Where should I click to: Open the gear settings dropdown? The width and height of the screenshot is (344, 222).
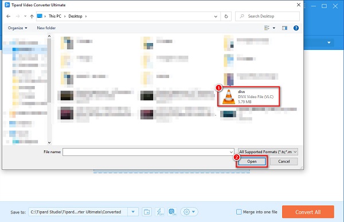[x=189, y=212]
